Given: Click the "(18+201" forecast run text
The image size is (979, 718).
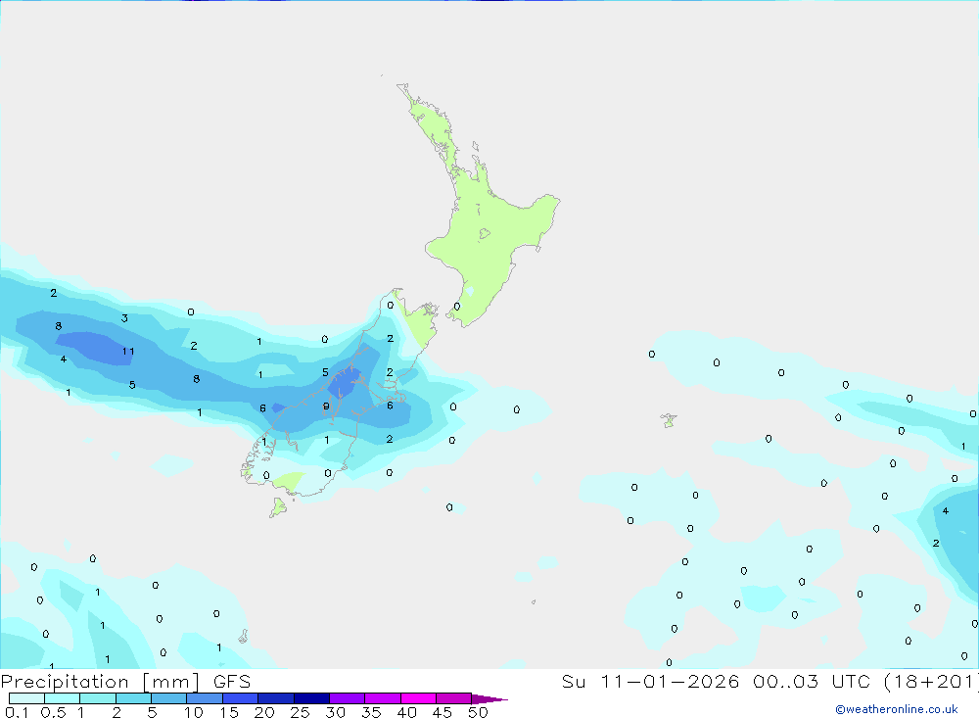Looking at the screenshot, I should pyautogui.click(x=932, y=682).
